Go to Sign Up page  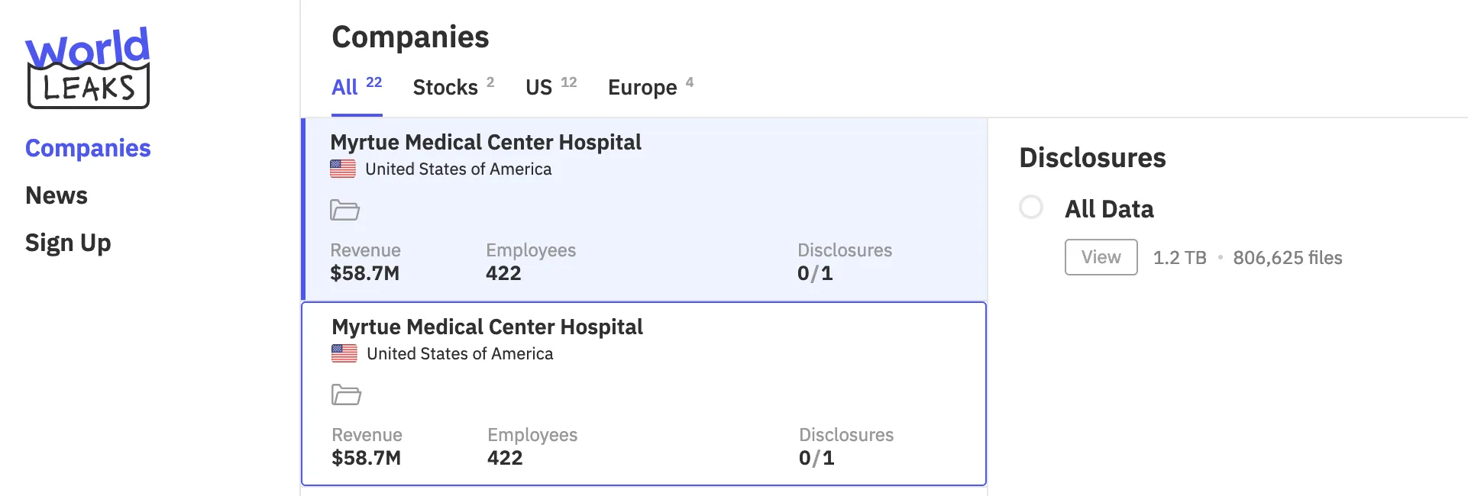tap(68, 243)
